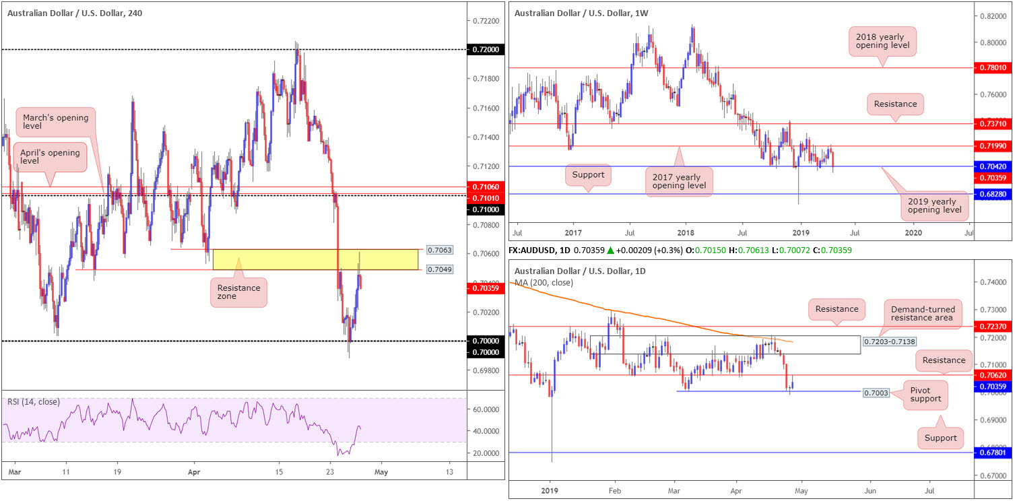Click the "2019 yearly opening level" callout
This screenshot has height=501, width=1015.
935,205
